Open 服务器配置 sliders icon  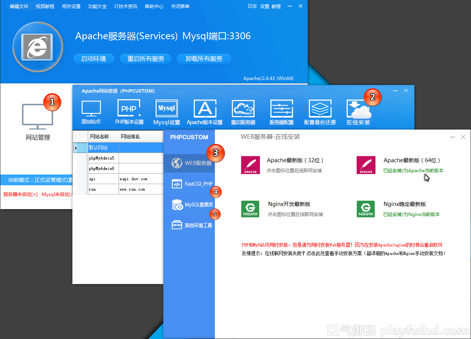[282, 108]
